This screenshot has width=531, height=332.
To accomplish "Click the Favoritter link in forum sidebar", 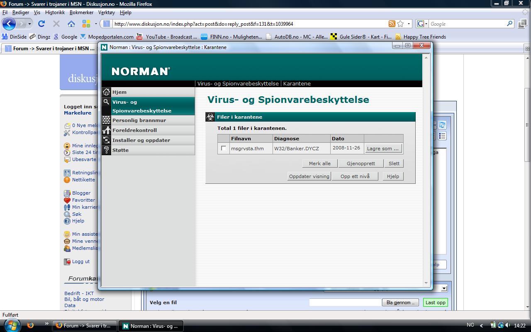I will (84, 200).
